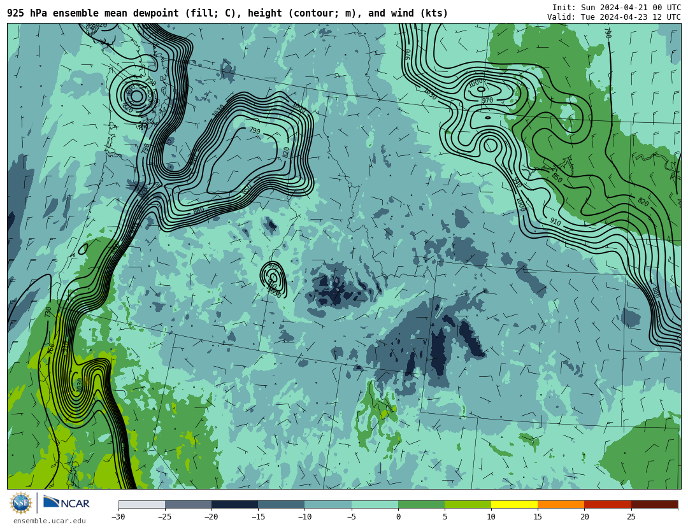
Task: Click the -15 colorbar tick label
Action: [x=257, y=517]
